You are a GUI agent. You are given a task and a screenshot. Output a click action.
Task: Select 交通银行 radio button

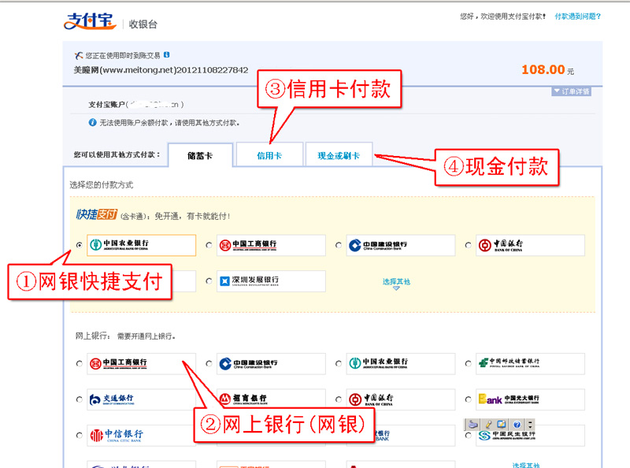(x=80, y=399)
